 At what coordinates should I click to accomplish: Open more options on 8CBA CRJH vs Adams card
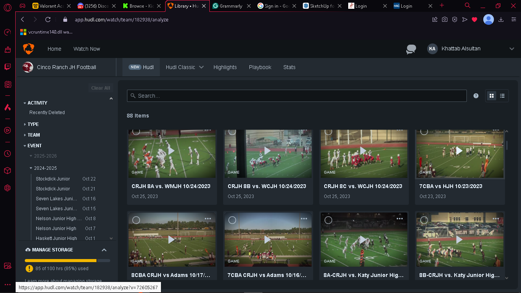(207, 219)
